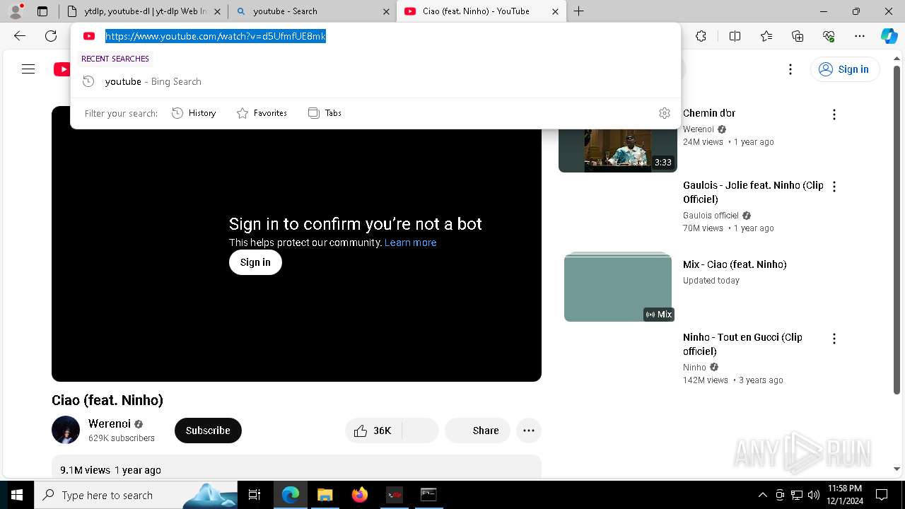Open the 'Mix - Ciao (feat. Ninho)' title
Viewport: 905px width, 509px height.
(x=735, y=264)
